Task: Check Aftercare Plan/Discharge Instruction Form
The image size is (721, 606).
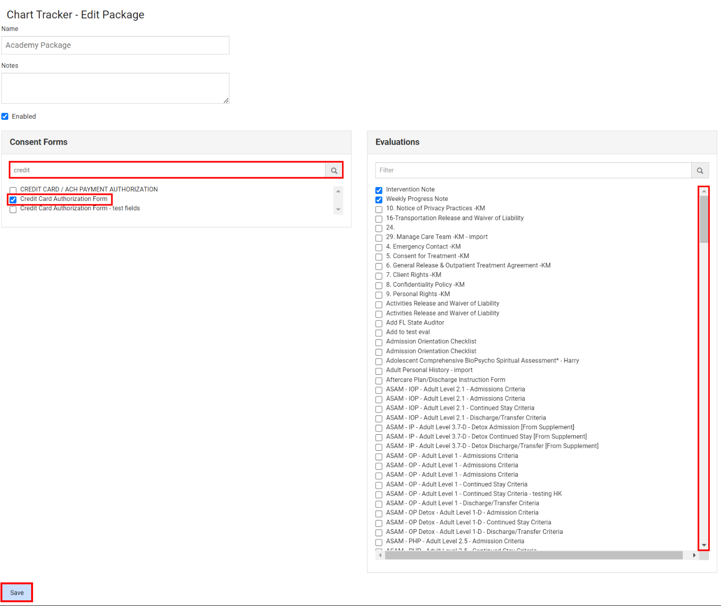Action: point(379,381)
